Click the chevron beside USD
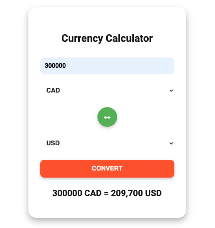This screenshot has width=215, height=228. [171, 143]
